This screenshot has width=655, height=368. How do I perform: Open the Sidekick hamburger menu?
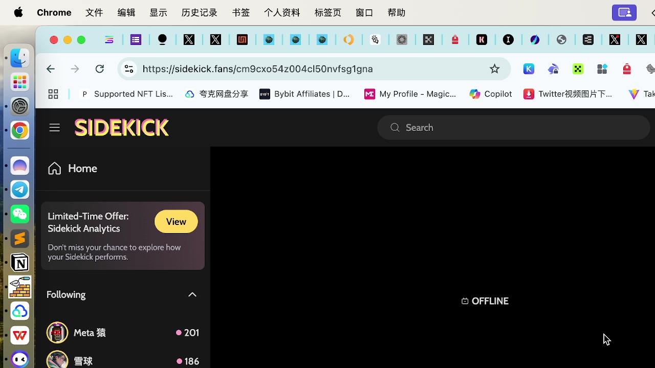54,128
